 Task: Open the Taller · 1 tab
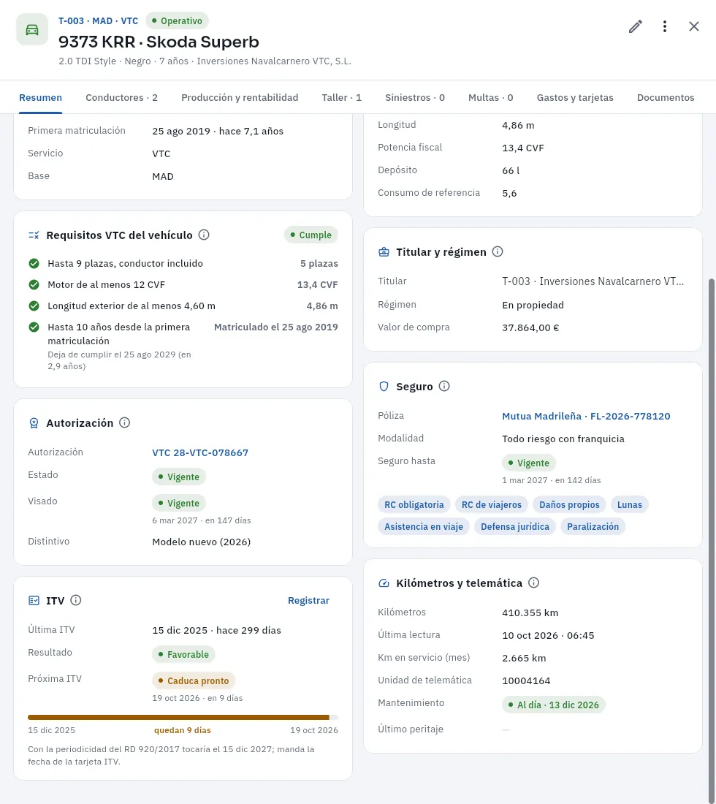pos(342,97)
